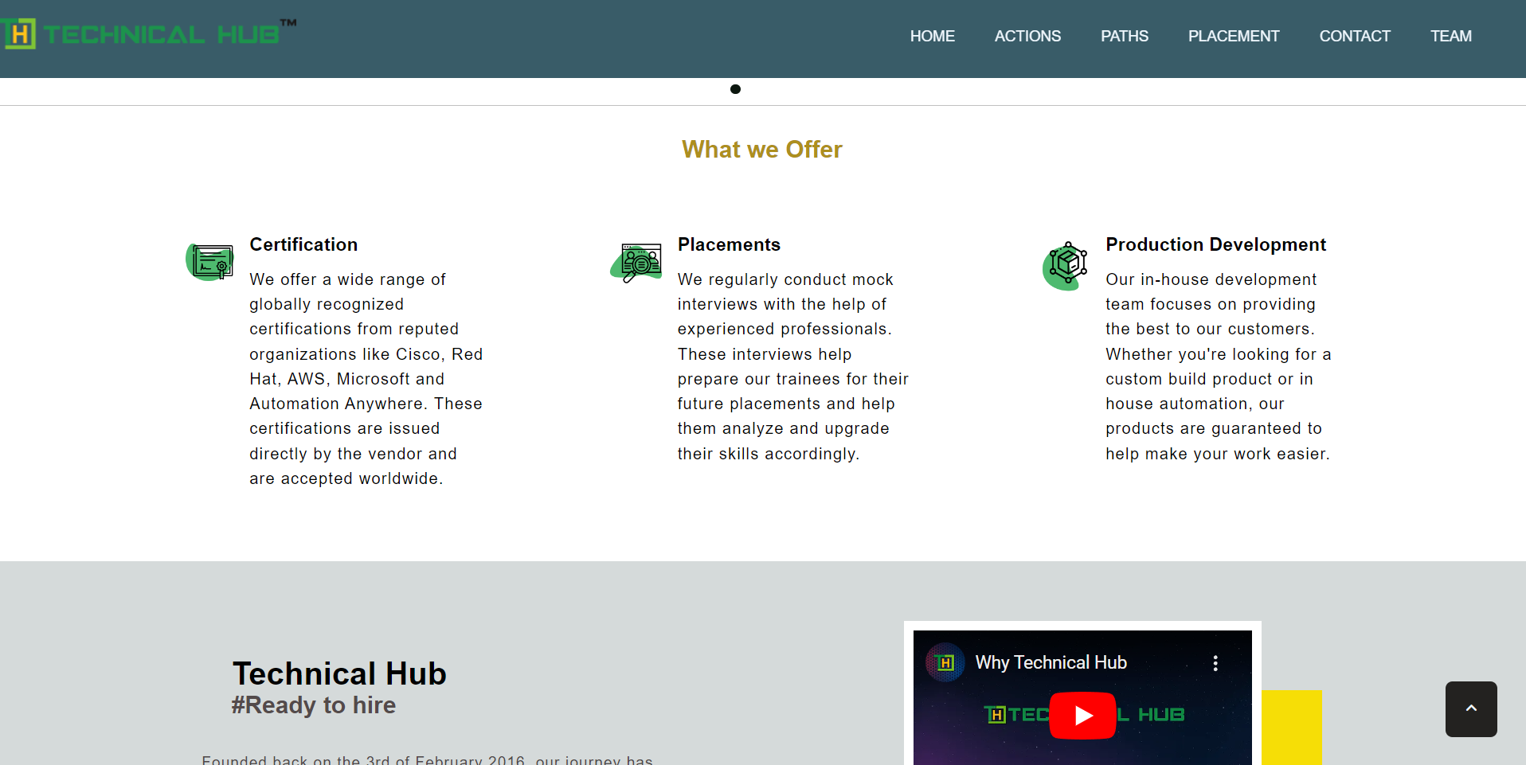Select the carousel slide indicator dot
The width and height of the screenshot is (1526, 765).
click(735, 89)
